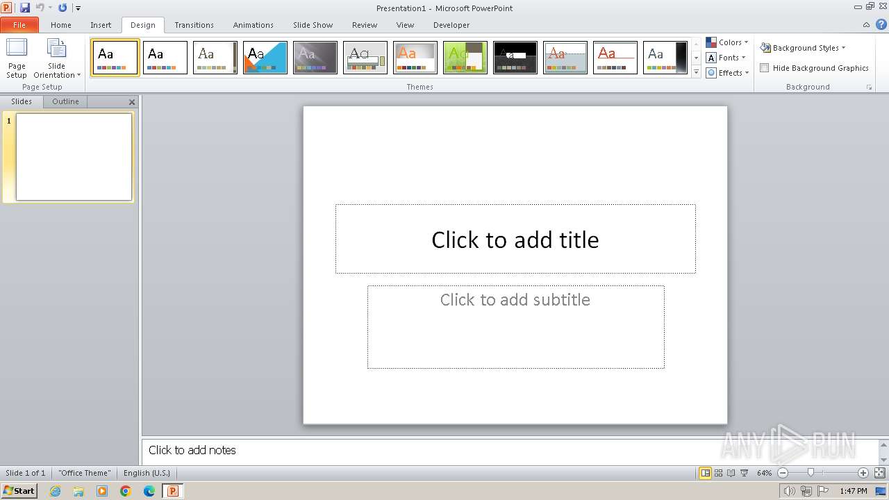Apply the green theme thumbnail

(465, 57)
